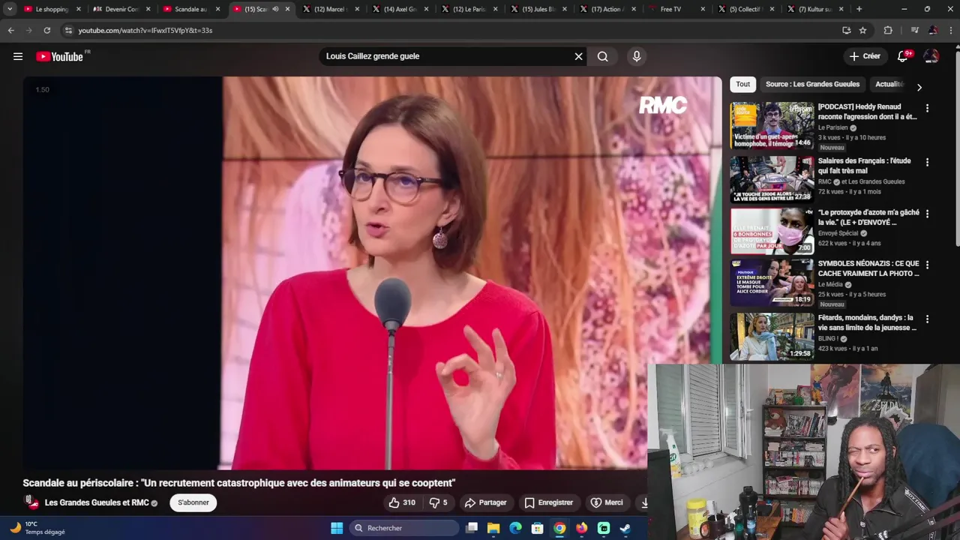Viewport: 960px width, 540px height.
Task: Open options for Salaires des Français video
Action: tap(927, 162)
